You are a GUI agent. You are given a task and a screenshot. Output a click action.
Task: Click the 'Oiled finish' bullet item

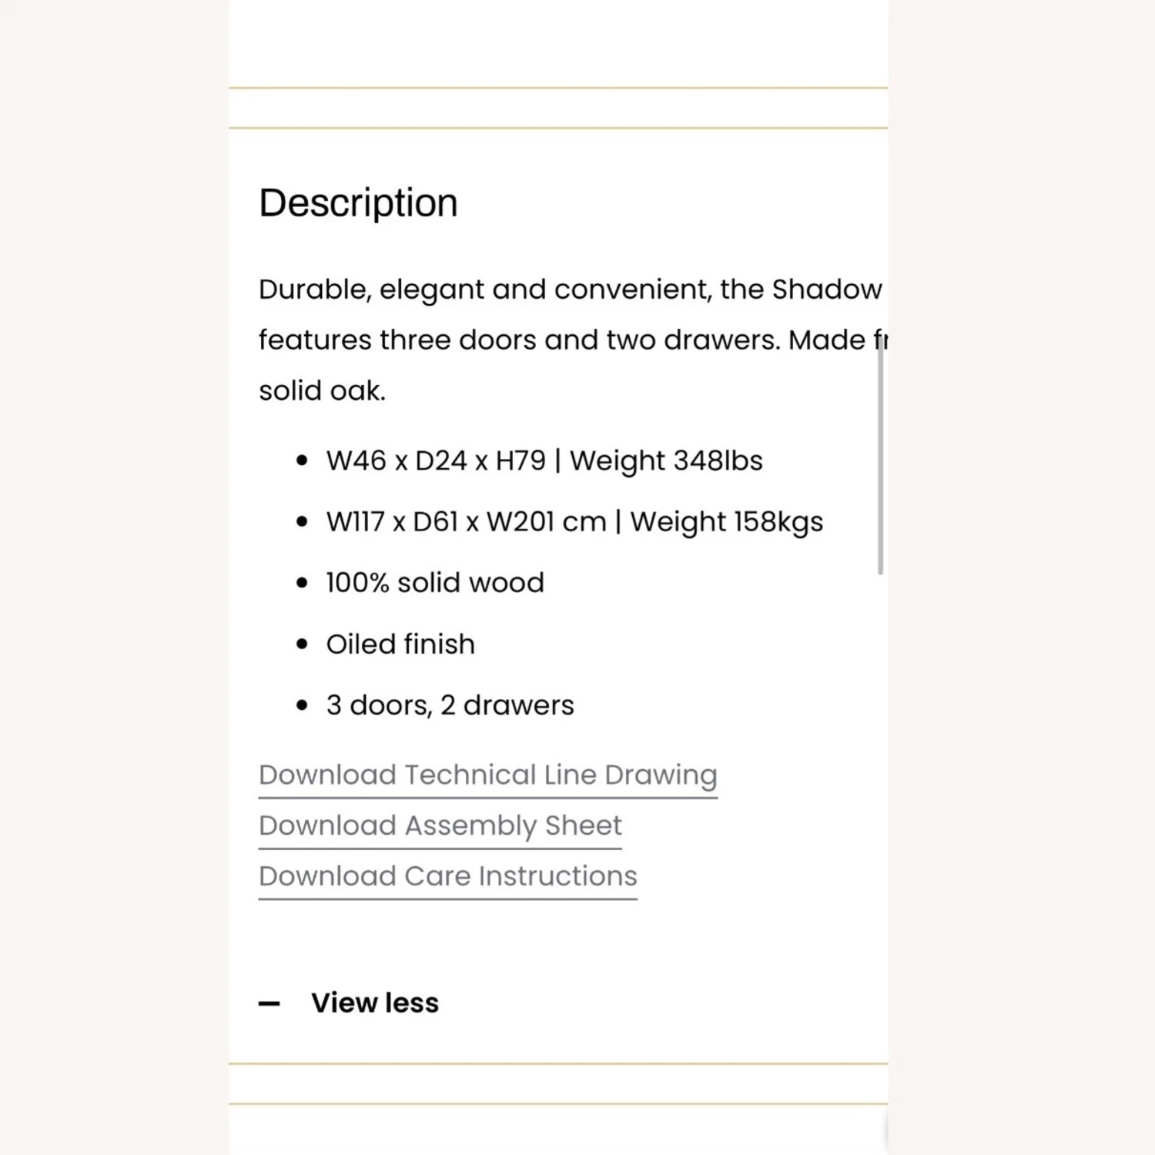400,644
